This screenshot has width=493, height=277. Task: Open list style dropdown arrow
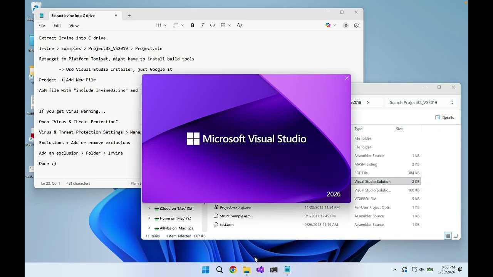[x=182, y=25]
